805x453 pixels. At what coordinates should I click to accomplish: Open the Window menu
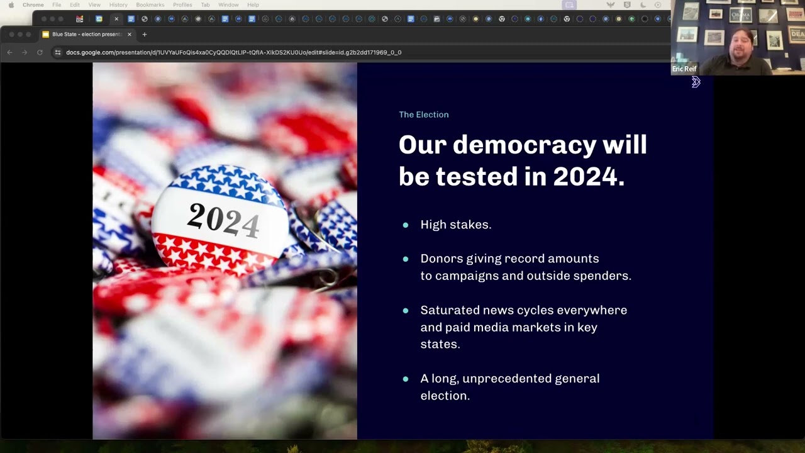point(228,5)
